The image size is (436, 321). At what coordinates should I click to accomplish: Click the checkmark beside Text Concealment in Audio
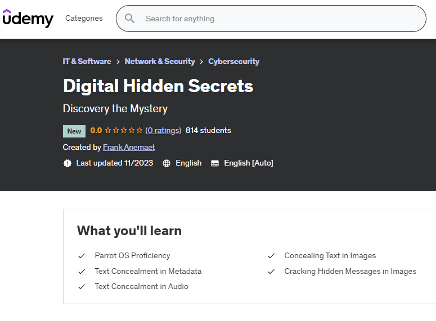click(82, 287)
